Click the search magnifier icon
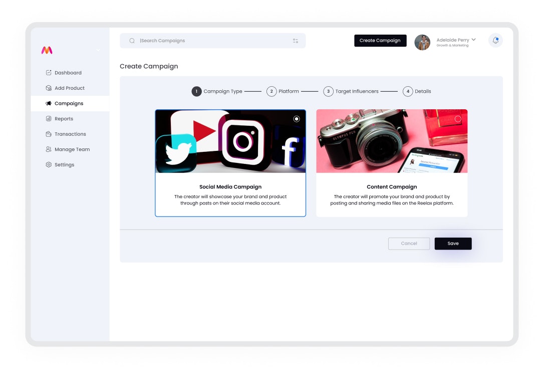Screen dimensions: 544x375 tap(132, 41)
